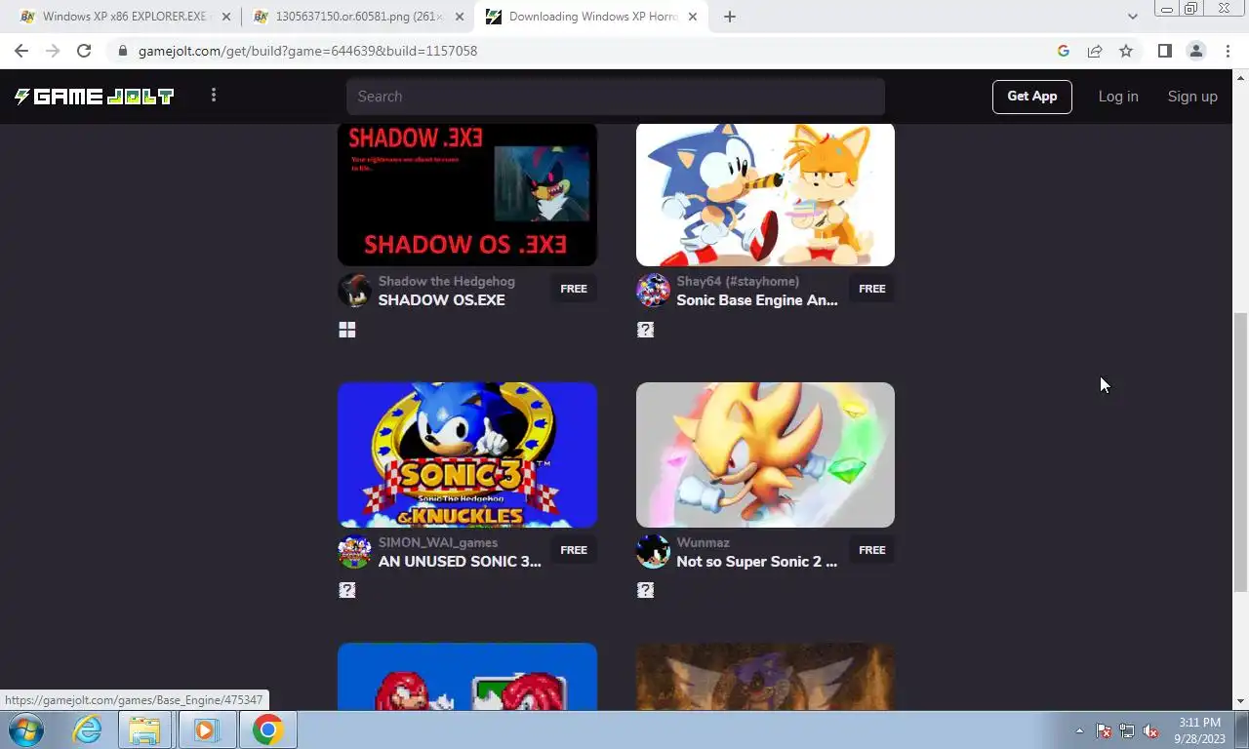Select the Downloading Windows XP Home tab
The height and width of the screenshot is (749, 1249).
(x=592, y=17)
